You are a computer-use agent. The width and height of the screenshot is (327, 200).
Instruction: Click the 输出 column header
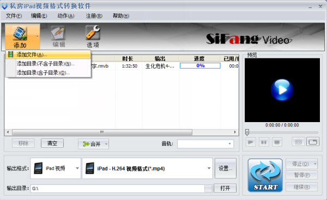tap(160, 59)
